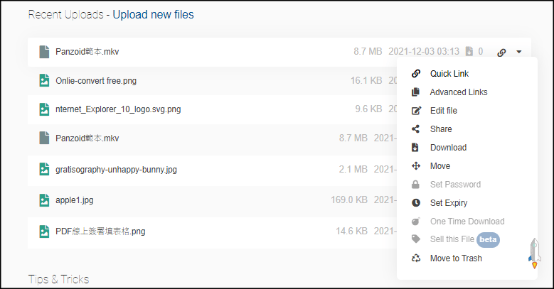Pick Share from the file menu

click(440, 129)
